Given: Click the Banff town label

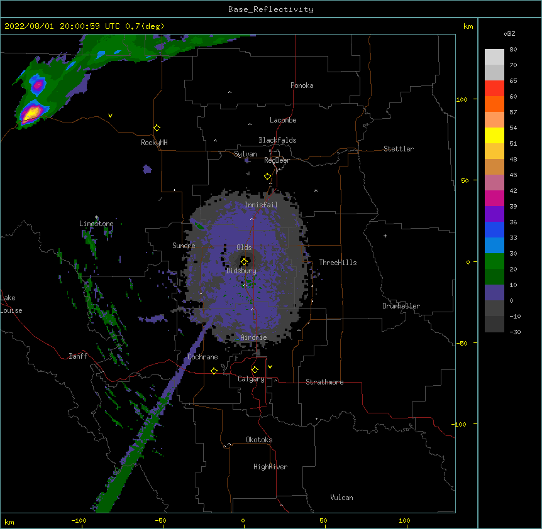Looking at the screenshot, I should point(78,356).
